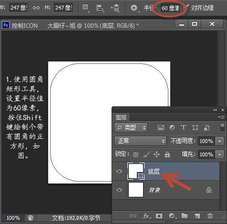This screenshot has width=227, height=224.
Task: Collapse the layers panel double-arrow icon
Action: (x=215, y=110)
